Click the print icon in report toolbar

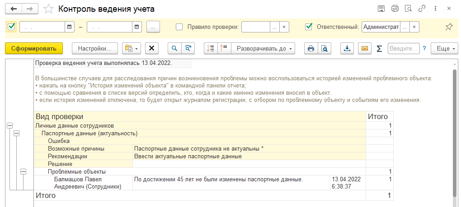pos(310,48)
